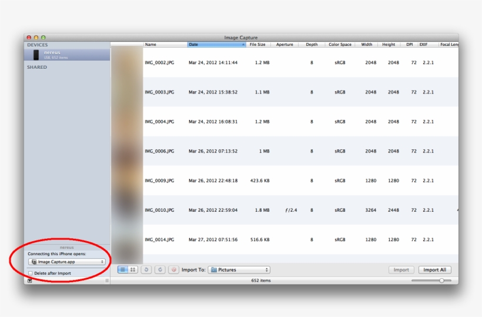Open the Image Capture.app dropdown
The image size is (482, 317).
click(x=67, y=262)
